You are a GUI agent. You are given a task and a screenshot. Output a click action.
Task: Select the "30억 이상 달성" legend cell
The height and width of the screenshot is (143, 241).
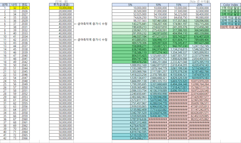[x=230, y=21]
